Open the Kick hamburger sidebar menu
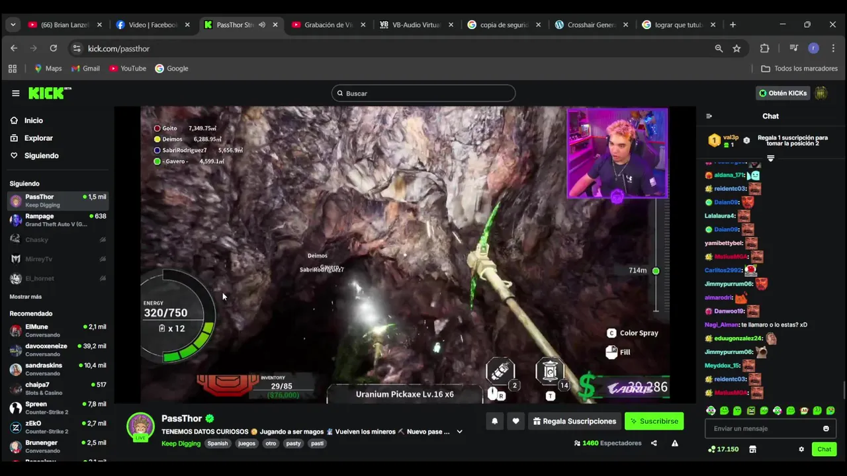847x476 pixels. click(x=15, y=93)
